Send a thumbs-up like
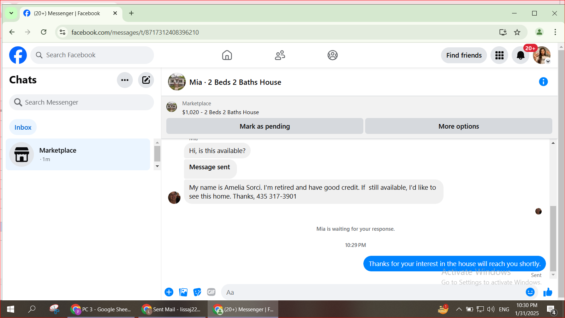Image resolution: width=565 pixels, height=318 pixels. tap(548, 292)
